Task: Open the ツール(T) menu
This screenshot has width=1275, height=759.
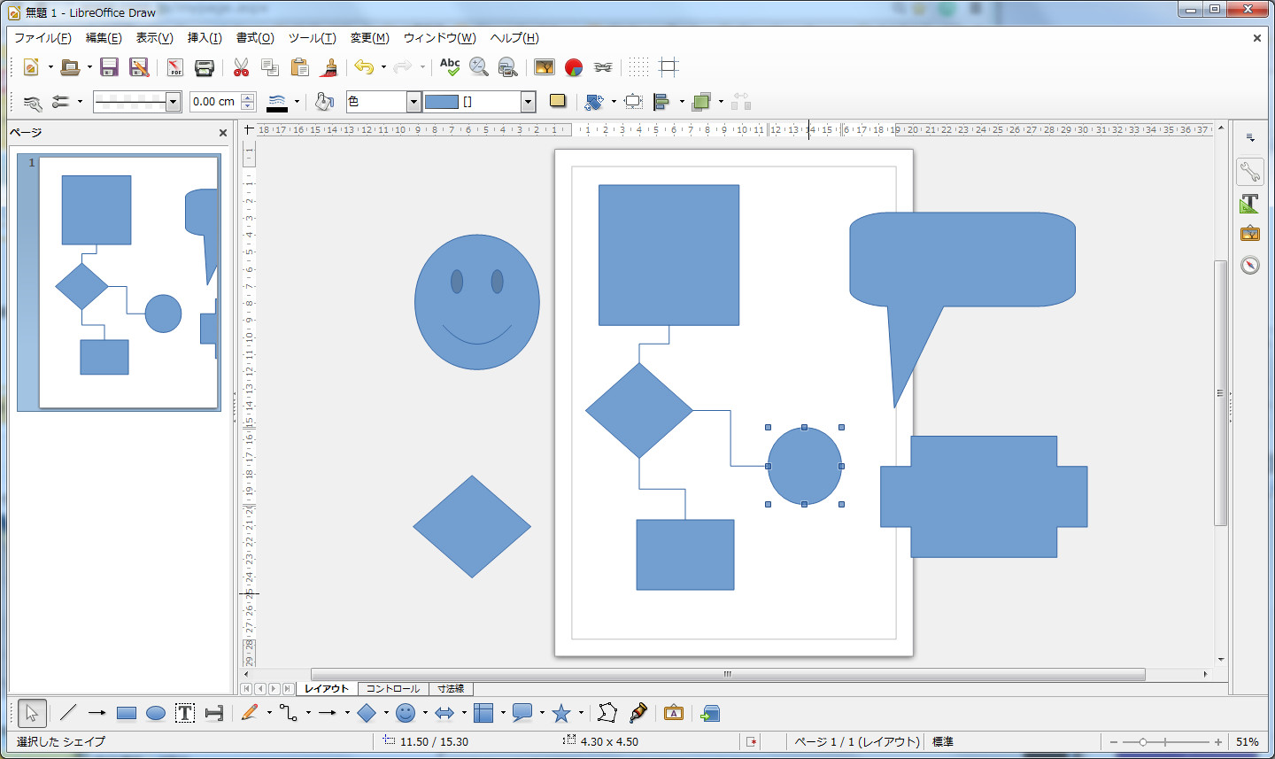Action: point(312,38)
